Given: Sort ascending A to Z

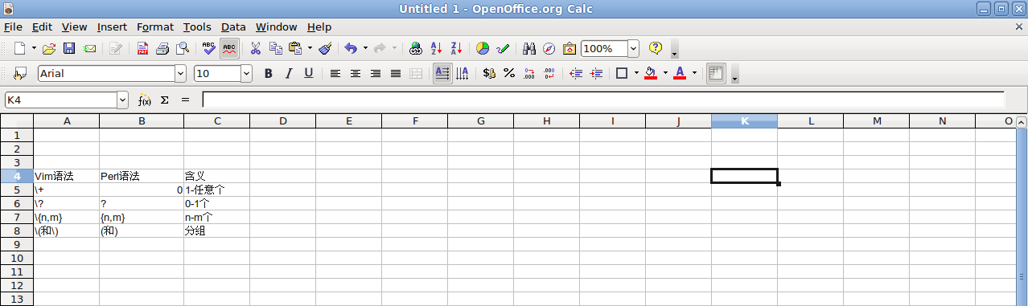Looking at the screenshot, I should pyautogui.click(x=437, y=48).
